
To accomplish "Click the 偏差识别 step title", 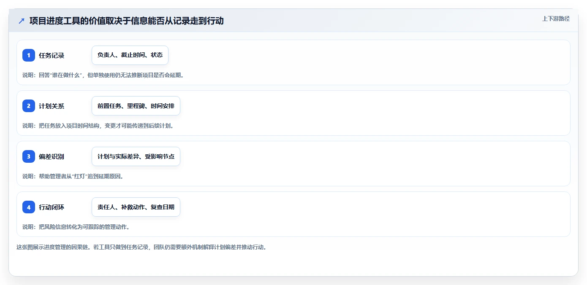I will (x=52, y=156).
